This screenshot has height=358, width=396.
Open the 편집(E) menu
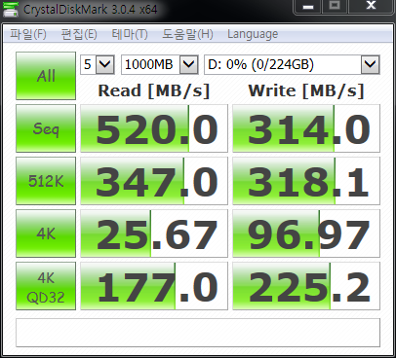pos(79,34)
